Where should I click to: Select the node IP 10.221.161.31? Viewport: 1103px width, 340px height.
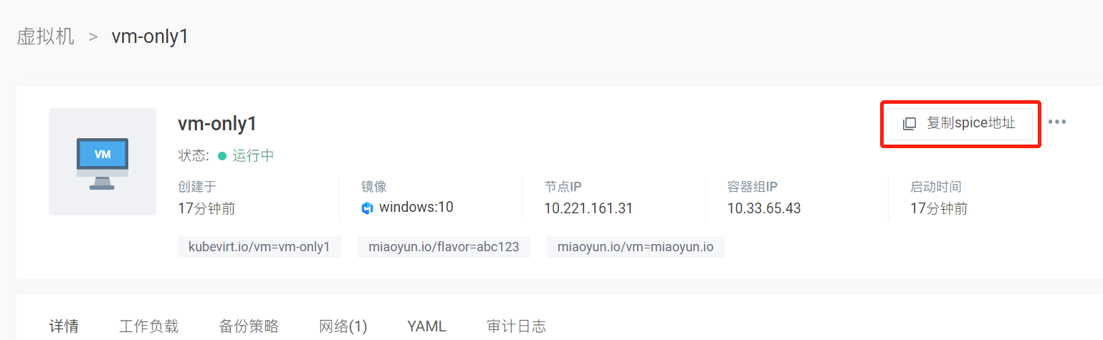click(588, 208)
